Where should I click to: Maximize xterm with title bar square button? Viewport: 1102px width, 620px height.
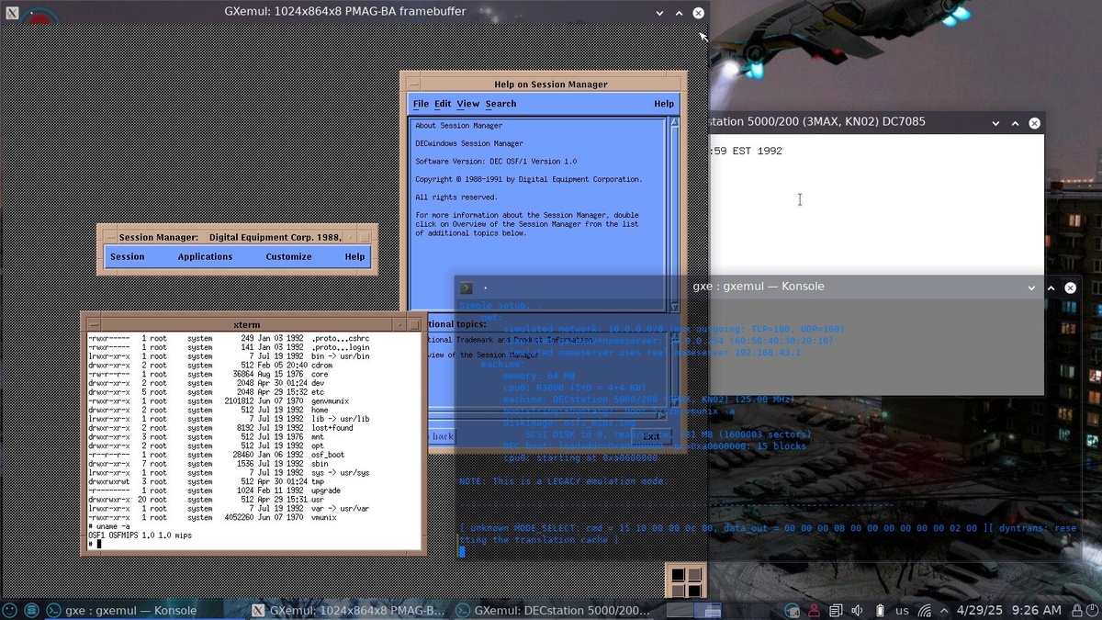click(x=413, y=324)
